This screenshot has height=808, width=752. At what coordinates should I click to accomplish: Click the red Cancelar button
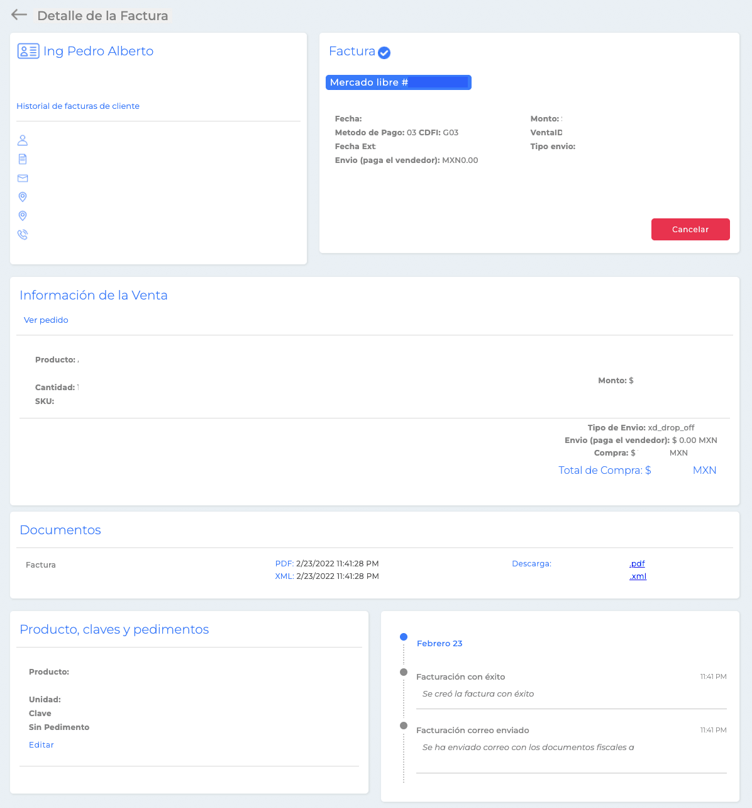pyautogui.click(x=690, y=229)
